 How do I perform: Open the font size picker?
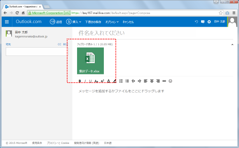click(102, 81)
